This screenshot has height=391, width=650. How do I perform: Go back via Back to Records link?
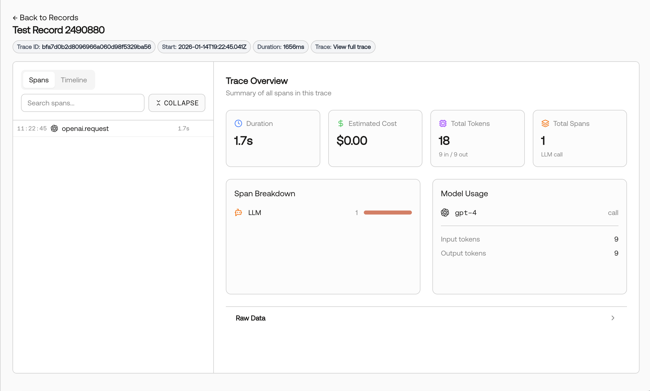click(46, 18)
